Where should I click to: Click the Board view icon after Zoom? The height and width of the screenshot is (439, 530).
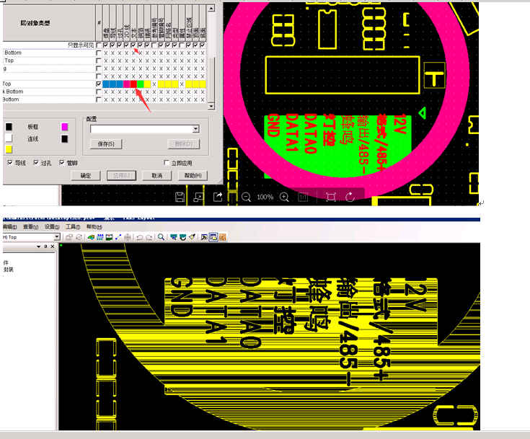pos(173,237)
